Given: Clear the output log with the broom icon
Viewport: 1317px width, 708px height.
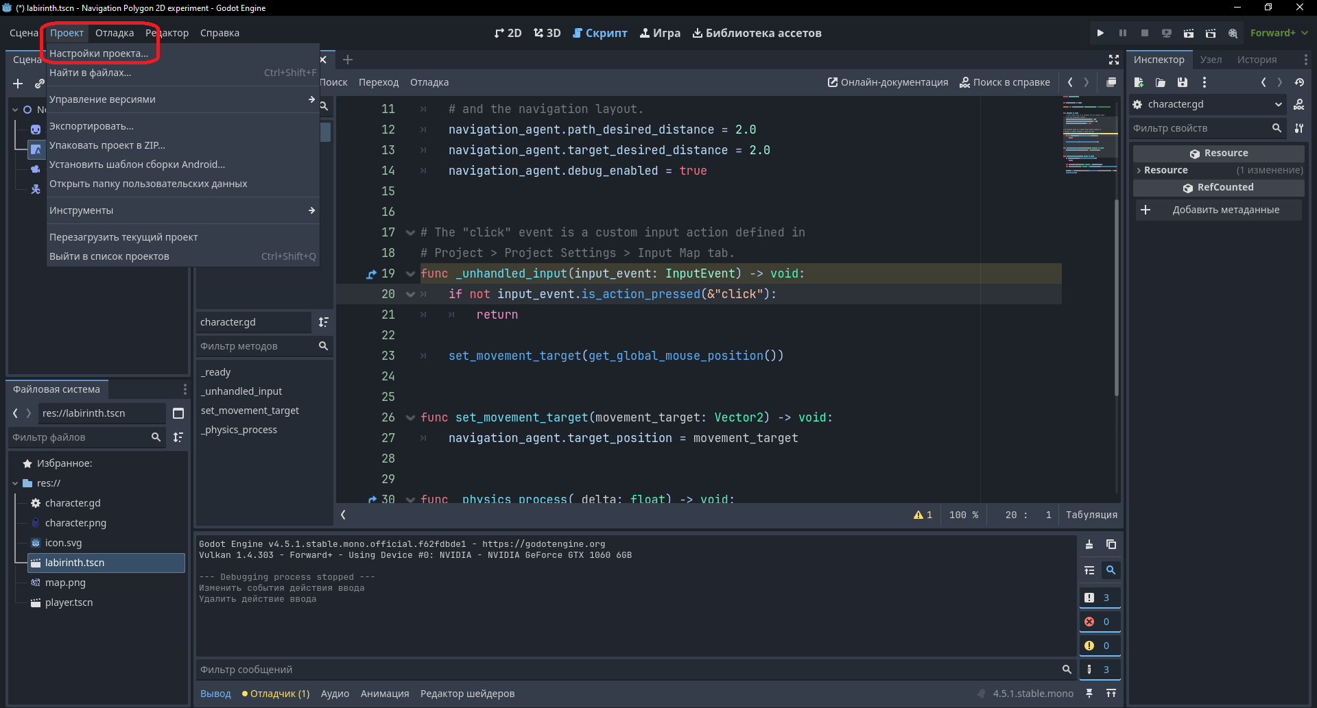Looking at the screenshot, I should 1089,544.
